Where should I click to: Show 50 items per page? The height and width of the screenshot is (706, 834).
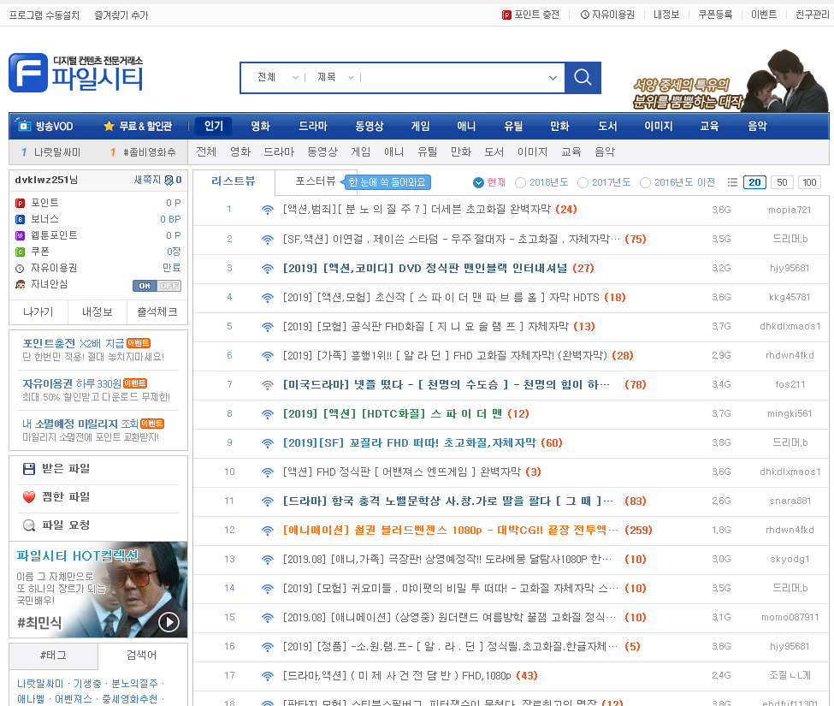[782, 182]
